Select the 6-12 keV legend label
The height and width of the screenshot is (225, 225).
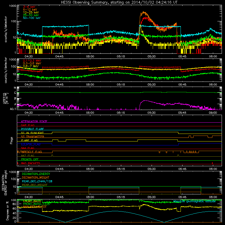30,10
